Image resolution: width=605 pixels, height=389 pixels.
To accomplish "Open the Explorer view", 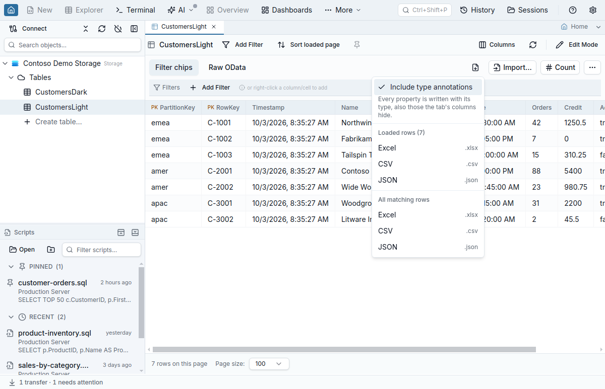I will (84, 10).
